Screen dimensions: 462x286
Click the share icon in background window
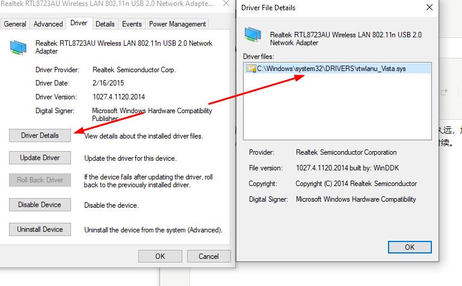(x=444, y=92)
